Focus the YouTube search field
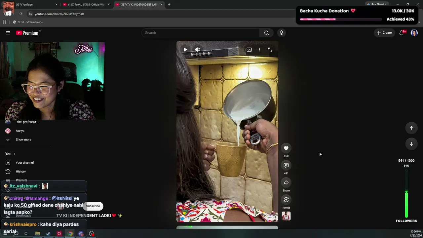This screenshot has height=238, width=423. [201, 33]
